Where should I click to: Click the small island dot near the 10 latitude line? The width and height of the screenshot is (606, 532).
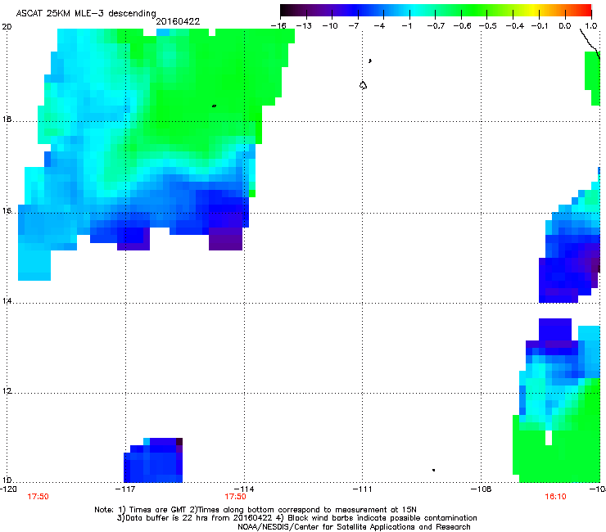pyautogui.click(x=434, y=470)
